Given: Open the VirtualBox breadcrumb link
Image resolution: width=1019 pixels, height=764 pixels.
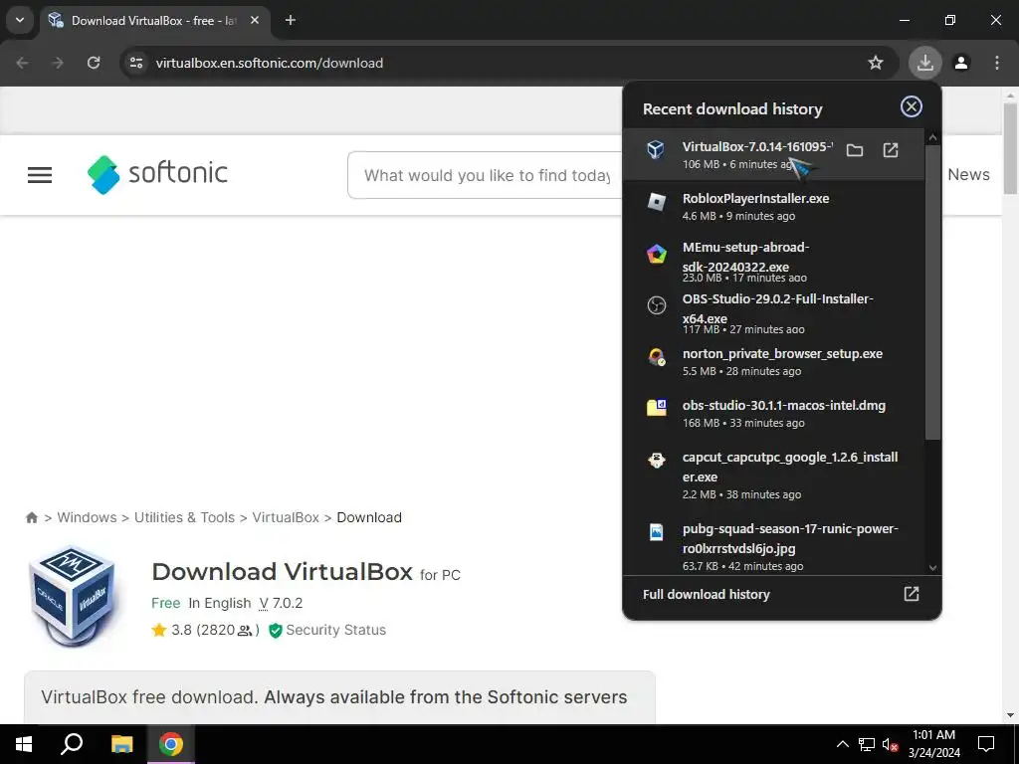Looking at the screenshot, I should pyautogui.click(x=286, y=517).
